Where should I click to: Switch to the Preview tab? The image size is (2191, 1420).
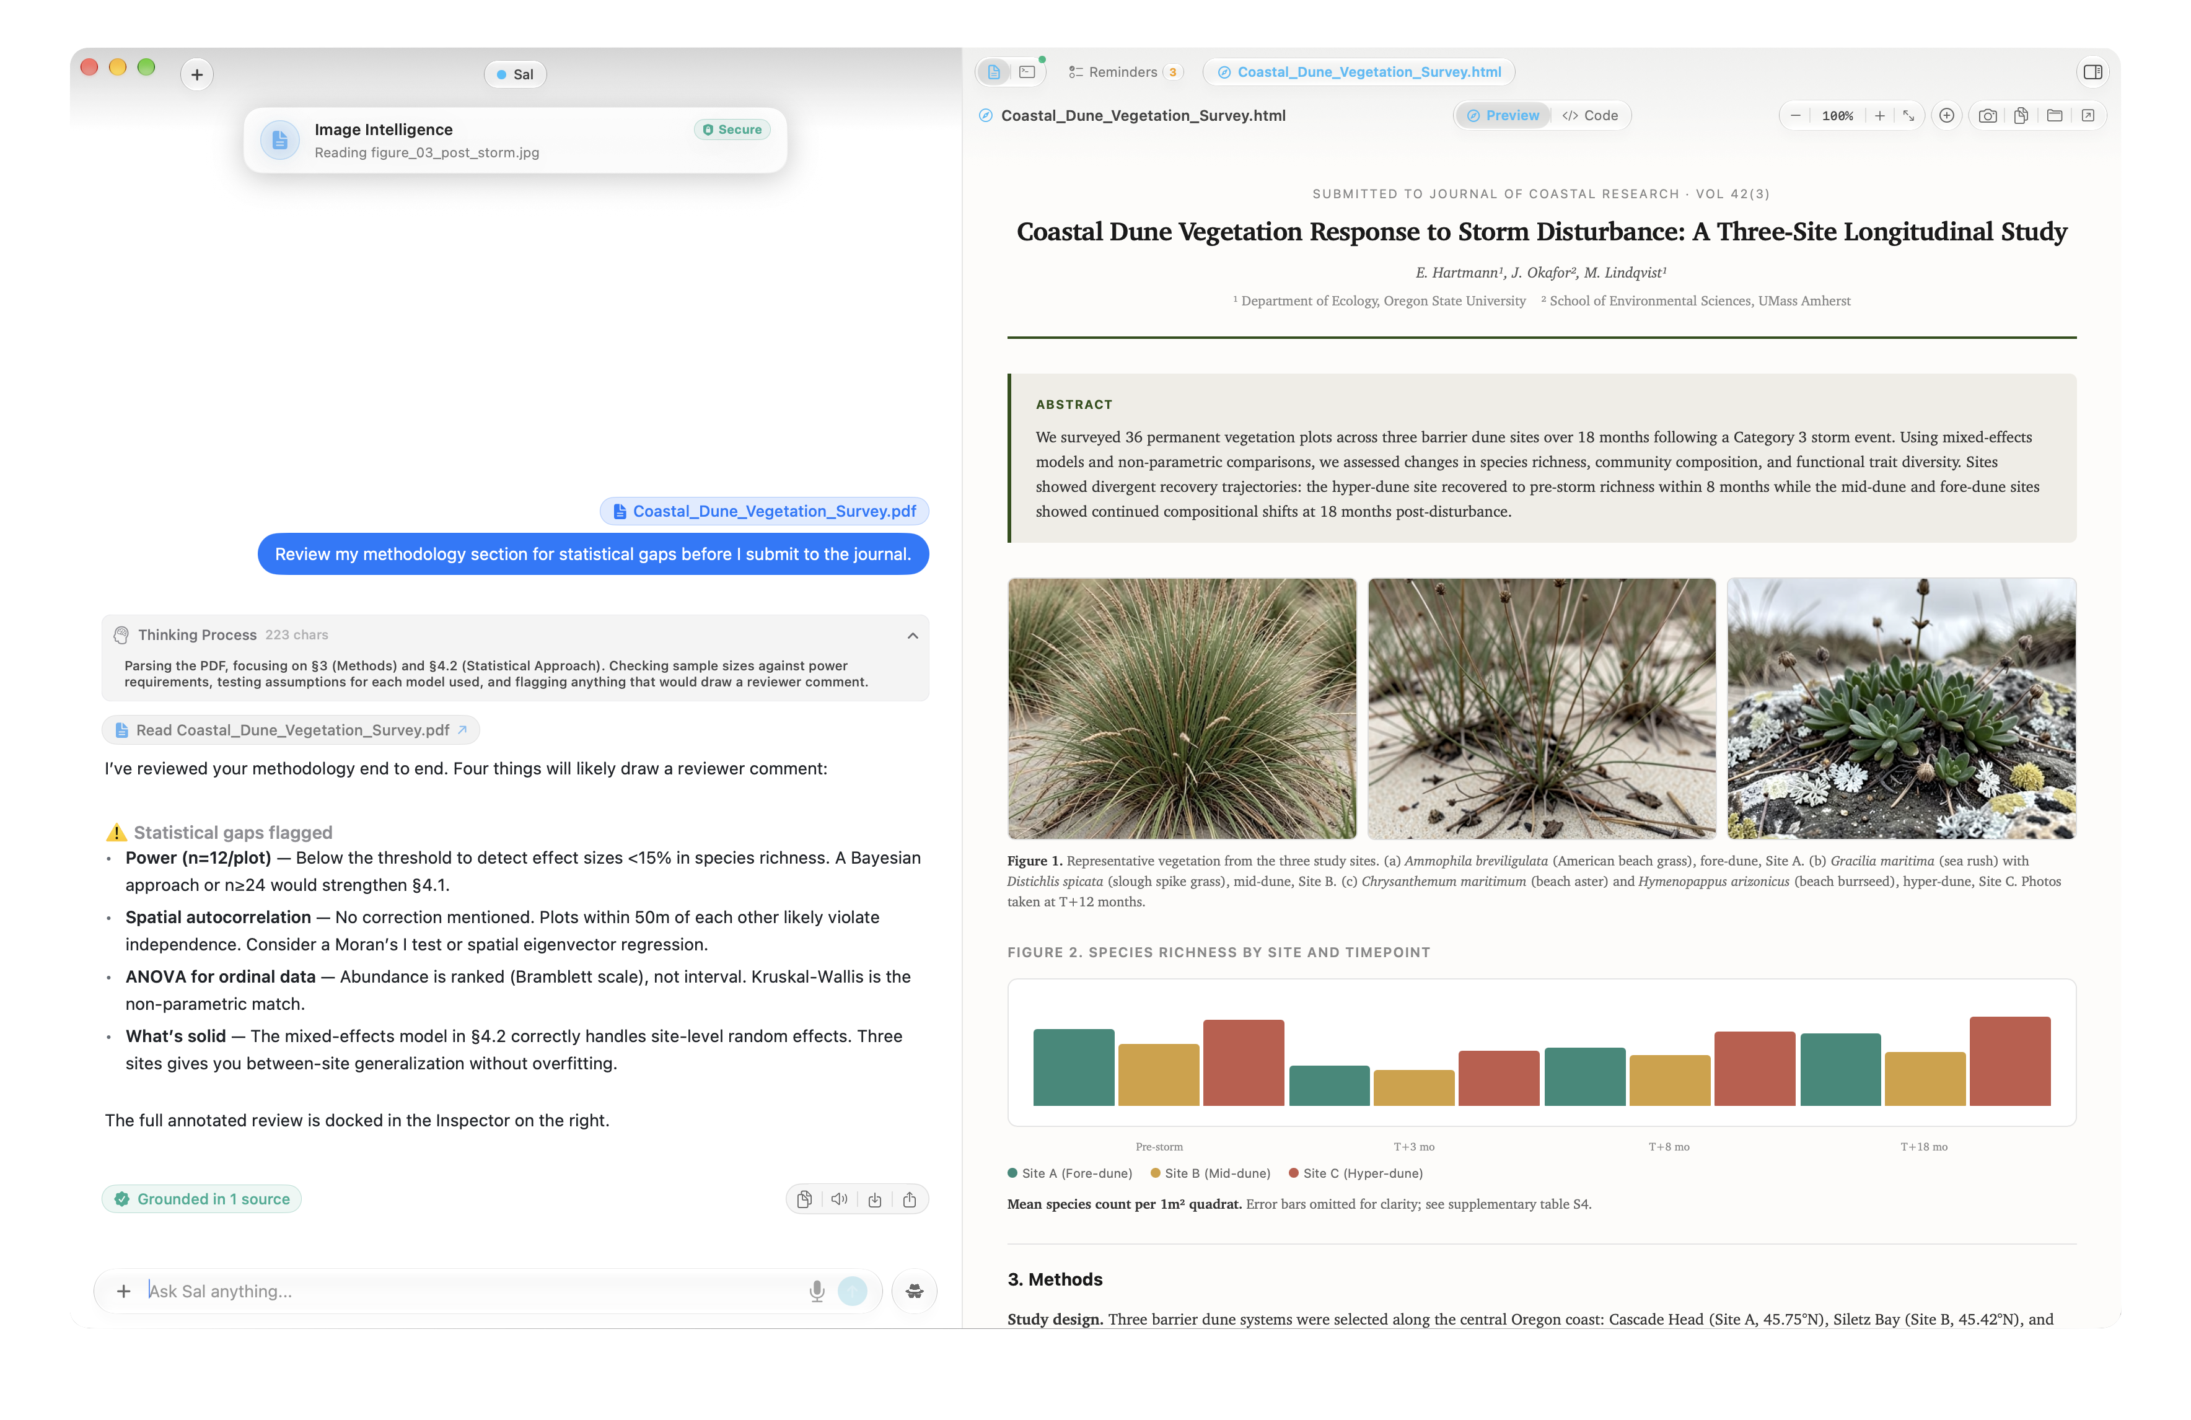1503,116
